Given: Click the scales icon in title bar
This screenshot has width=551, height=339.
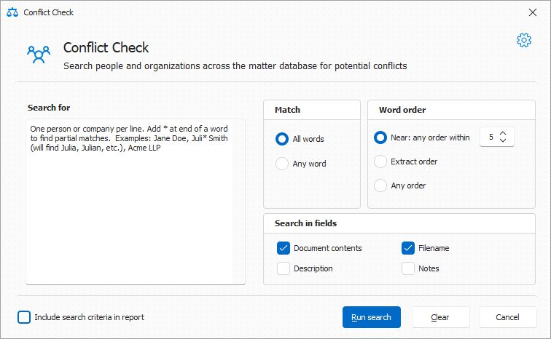Looking at the screenshot, I should click(12, 12).
